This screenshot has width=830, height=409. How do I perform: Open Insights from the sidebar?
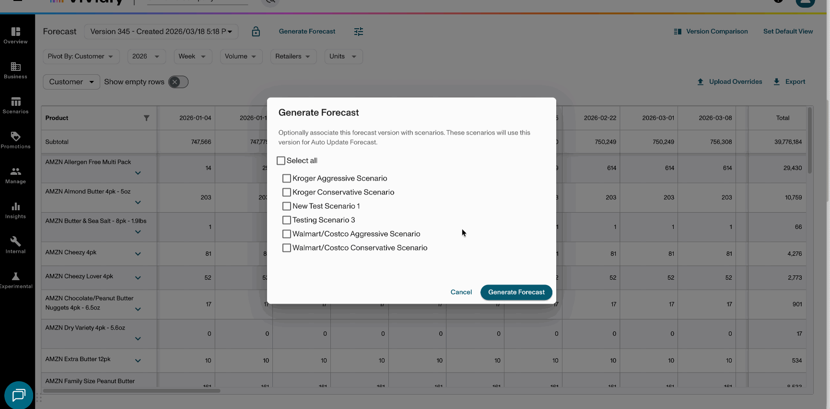(x=16, y=210)
